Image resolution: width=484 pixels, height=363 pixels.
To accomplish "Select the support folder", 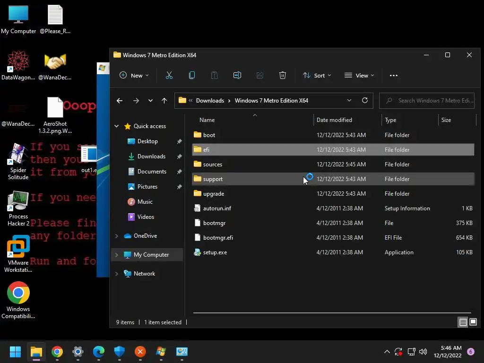I will click(x=333, y=179).
